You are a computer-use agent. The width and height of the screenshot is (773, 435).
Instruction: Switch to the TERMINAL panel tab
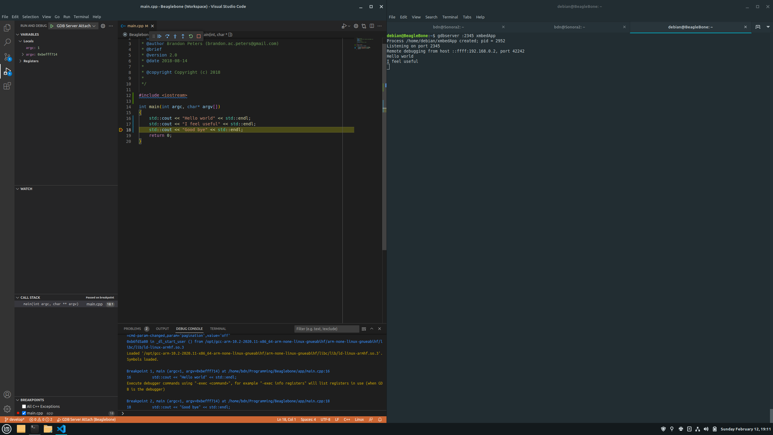pyautogui.click(x=218, y=328)
